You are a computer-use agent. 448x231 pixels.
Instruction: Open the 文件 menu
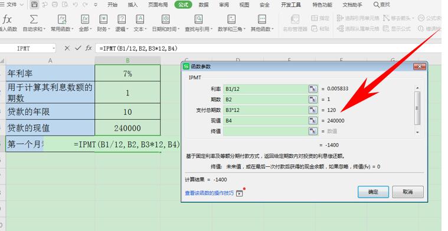point(11,5)
